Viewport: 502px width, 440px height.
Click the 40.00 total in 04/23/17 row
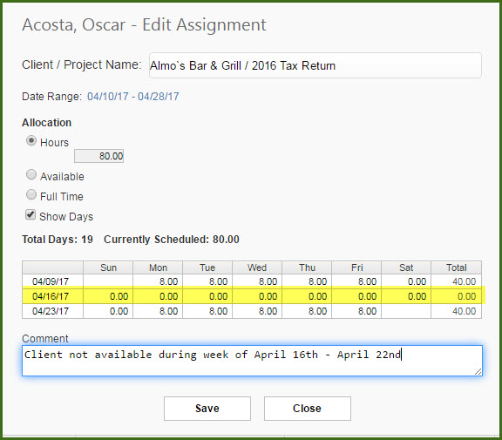[x=456, y=311]
